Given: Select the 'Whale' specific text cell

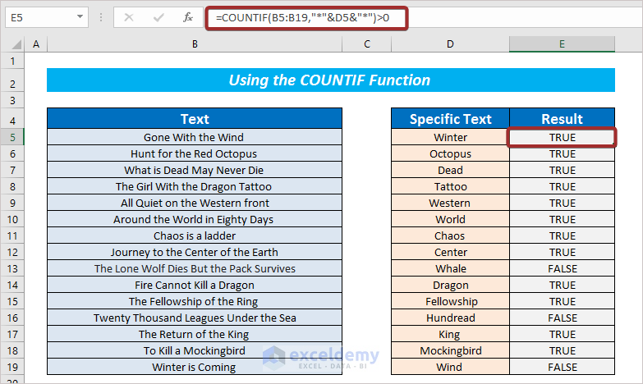Looking at the screenshot, I should click(x=450, y=268).
